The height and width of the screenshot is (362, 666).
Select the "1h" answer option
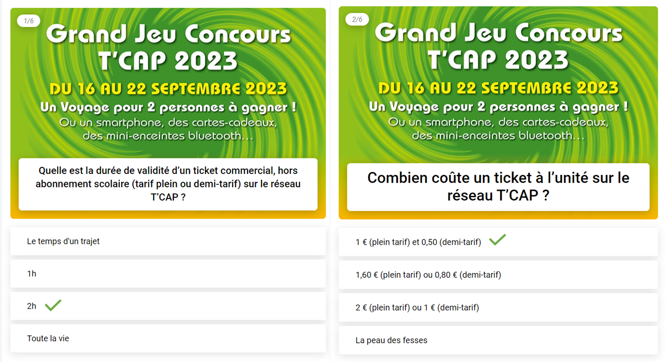[168, 274]
